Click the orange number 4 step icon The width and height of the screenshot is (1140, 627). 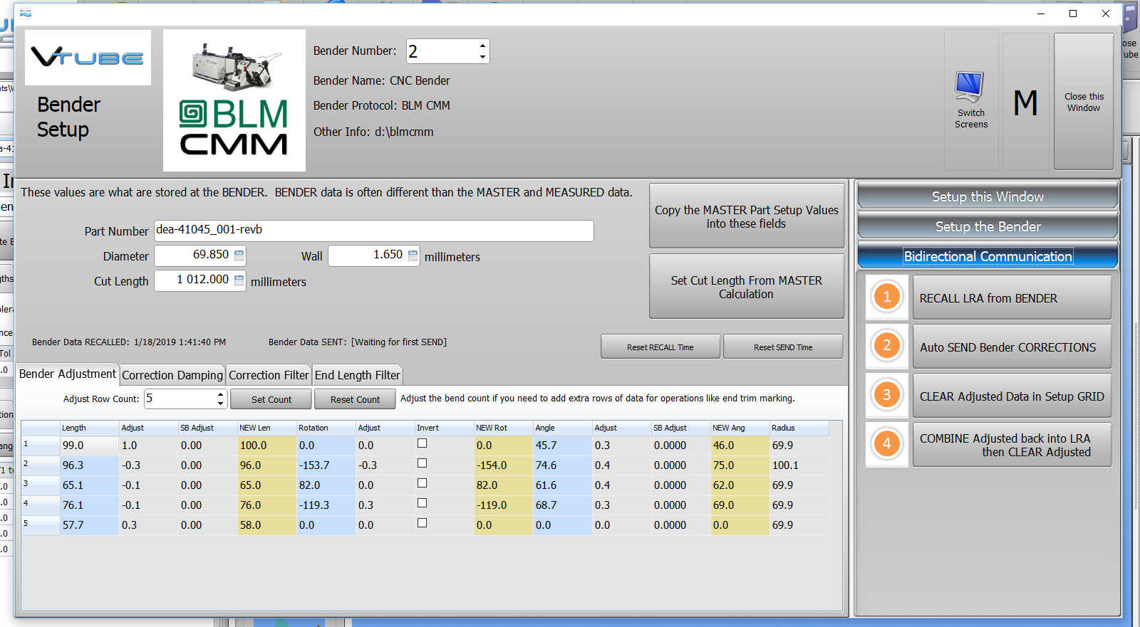click(886, 444)
